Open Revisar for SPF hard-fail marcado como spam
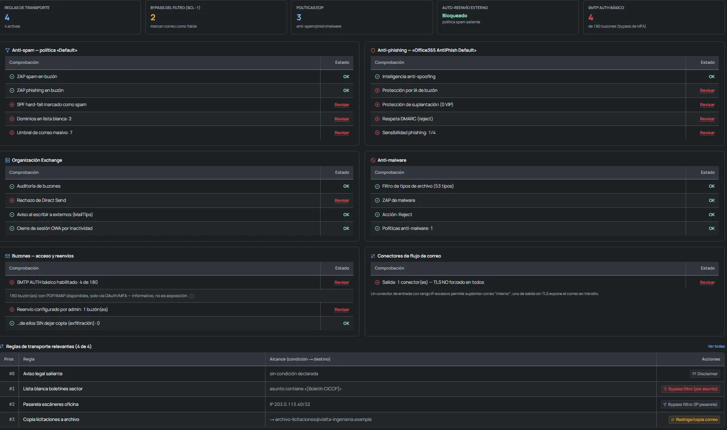This screenshot has height=430, width=727. click(x=342, y=105)
